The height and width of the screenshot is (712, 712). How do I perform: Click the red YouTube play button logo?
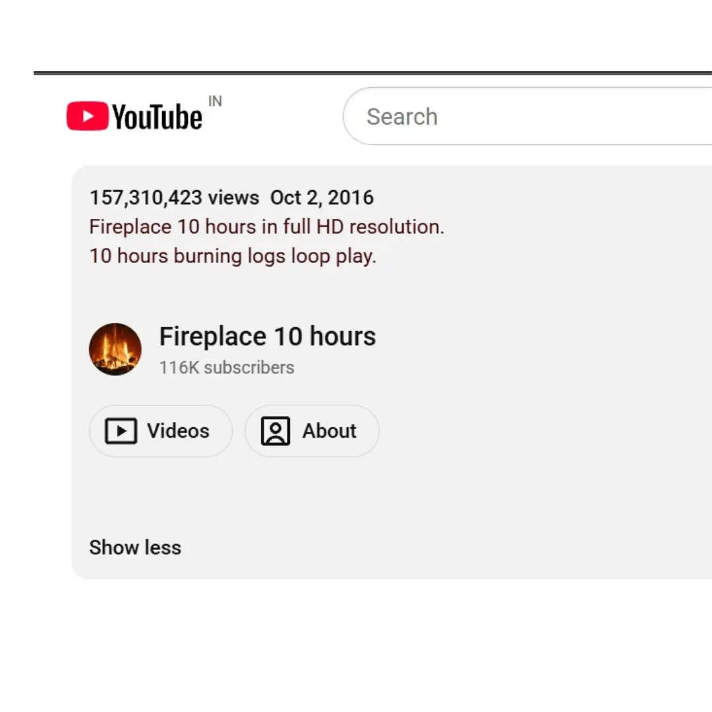click(86, 115)
